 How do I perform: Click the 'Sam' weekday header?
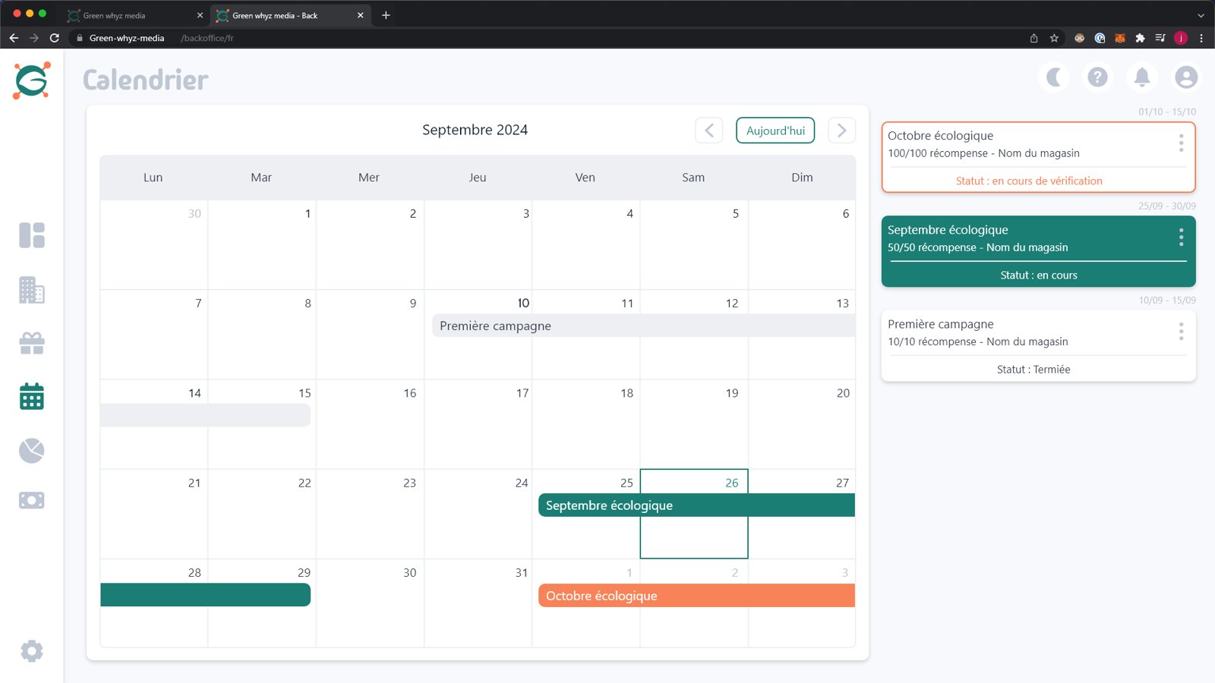[693, 178]
